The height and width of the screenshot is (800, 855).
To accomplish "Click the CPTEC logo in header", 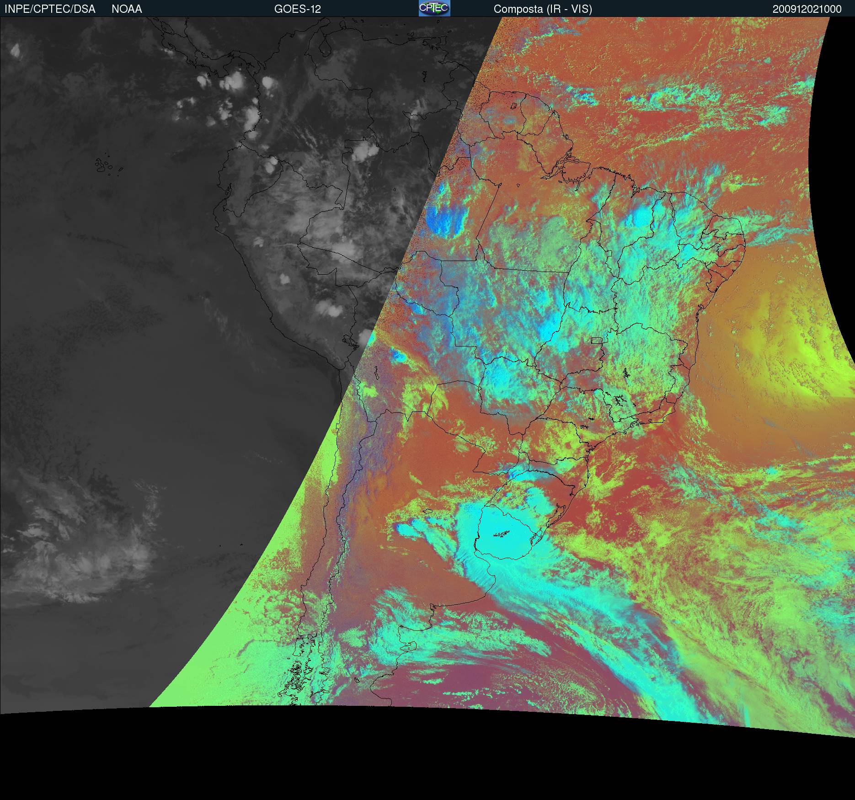I will pos(434,8).
